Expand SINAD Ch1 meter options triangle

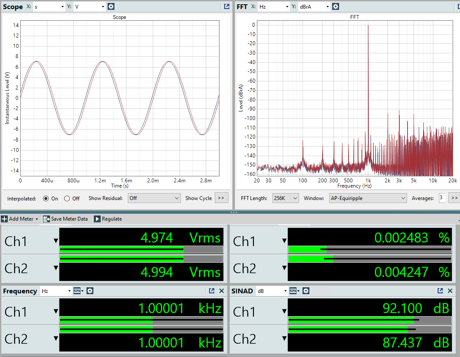point(284,311)
